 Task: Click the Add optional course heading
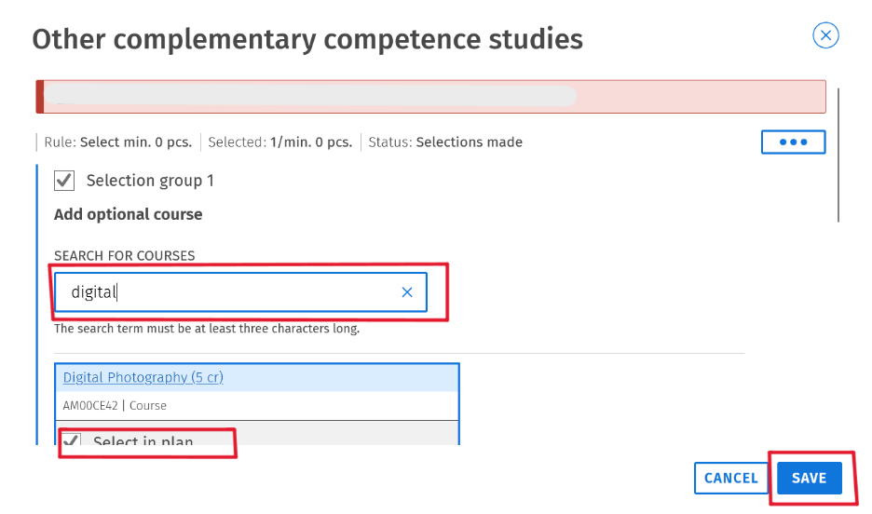point(128,214)
